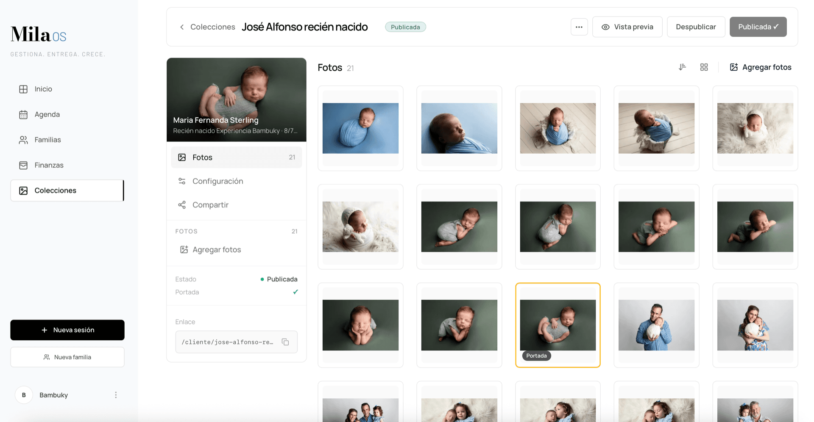Click Agregar fotos in top right
The image size is (814, 422).
(761, 67)
